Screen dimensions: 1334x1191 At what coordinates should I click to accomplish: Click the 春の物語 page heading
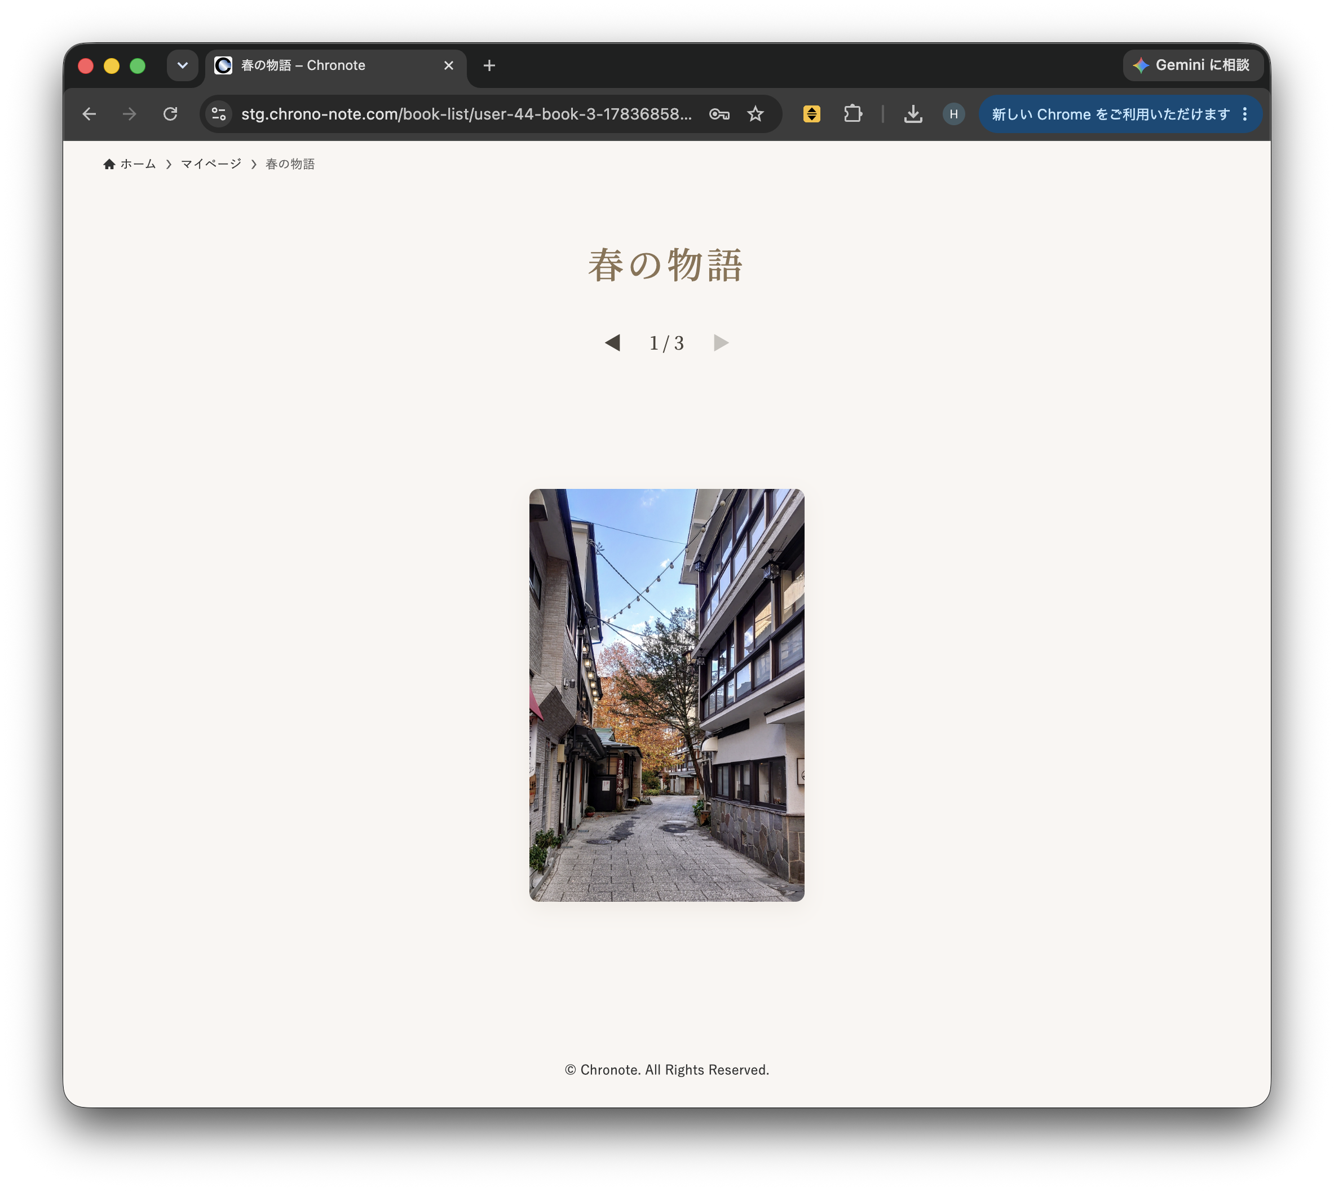click(665, 265)
